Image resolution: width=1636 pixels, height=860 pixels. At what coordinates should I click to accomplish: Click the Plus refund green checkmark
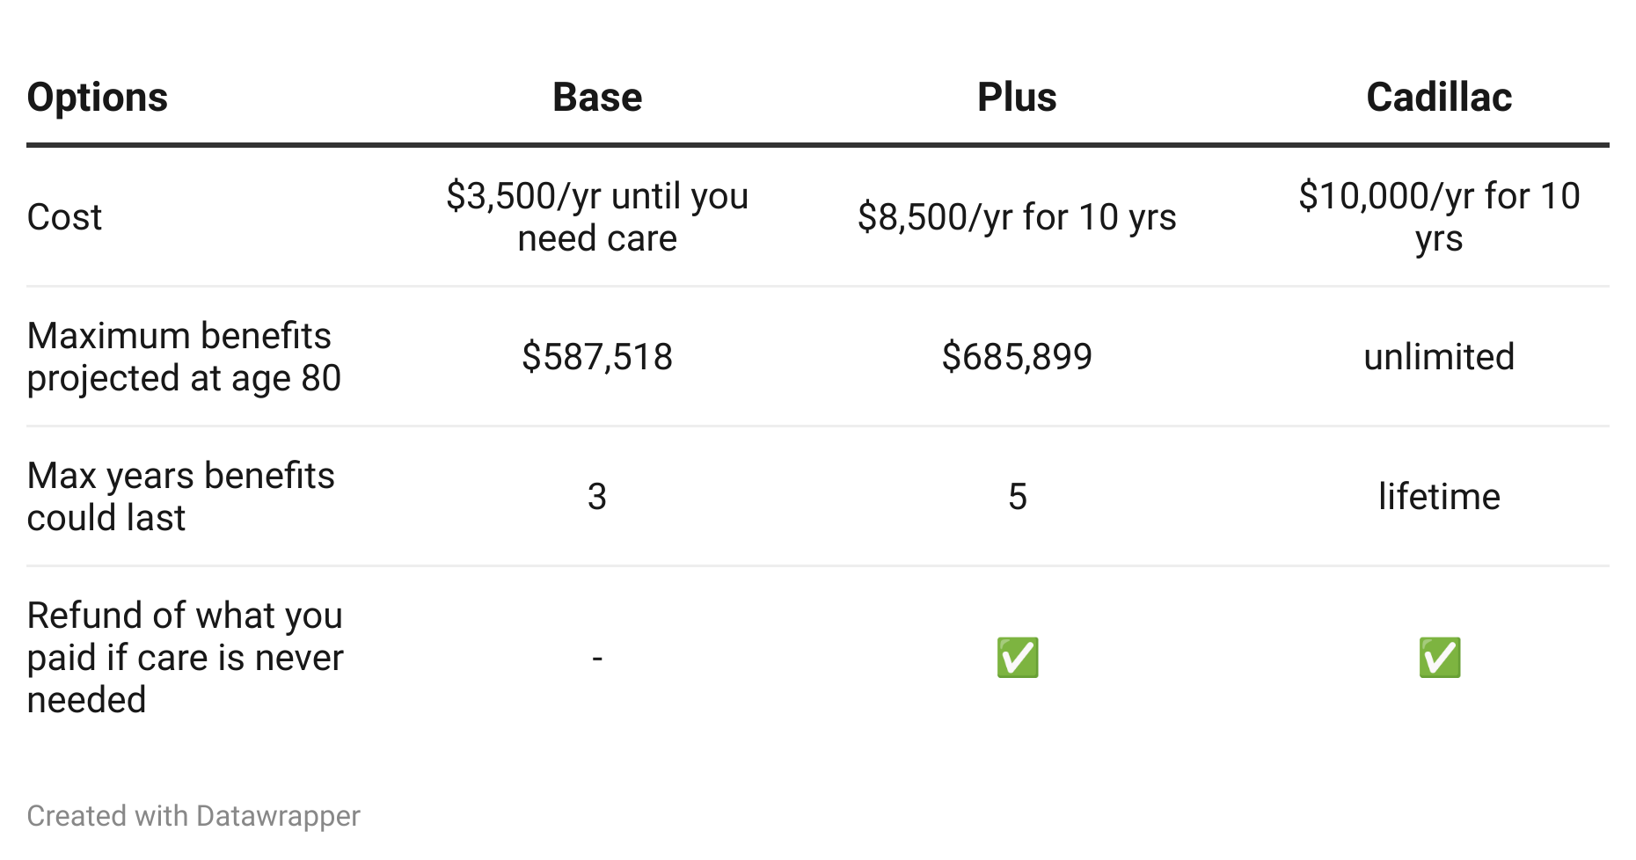pyautogui.click(x=1017, y=658)
